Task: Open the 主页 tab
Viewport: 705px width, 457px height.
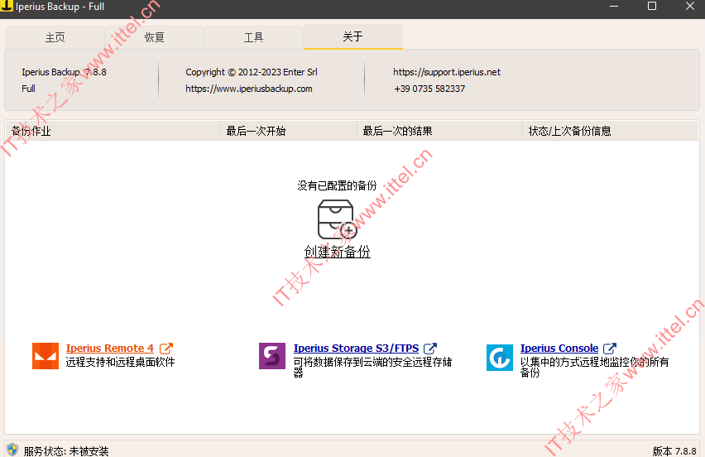Action: coord(55,37)
